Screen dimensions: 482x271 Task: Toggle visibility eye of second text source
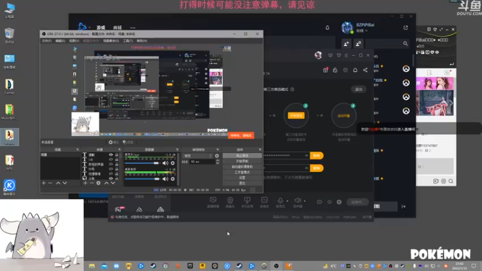pyautogui.click(x=111, y=160)
